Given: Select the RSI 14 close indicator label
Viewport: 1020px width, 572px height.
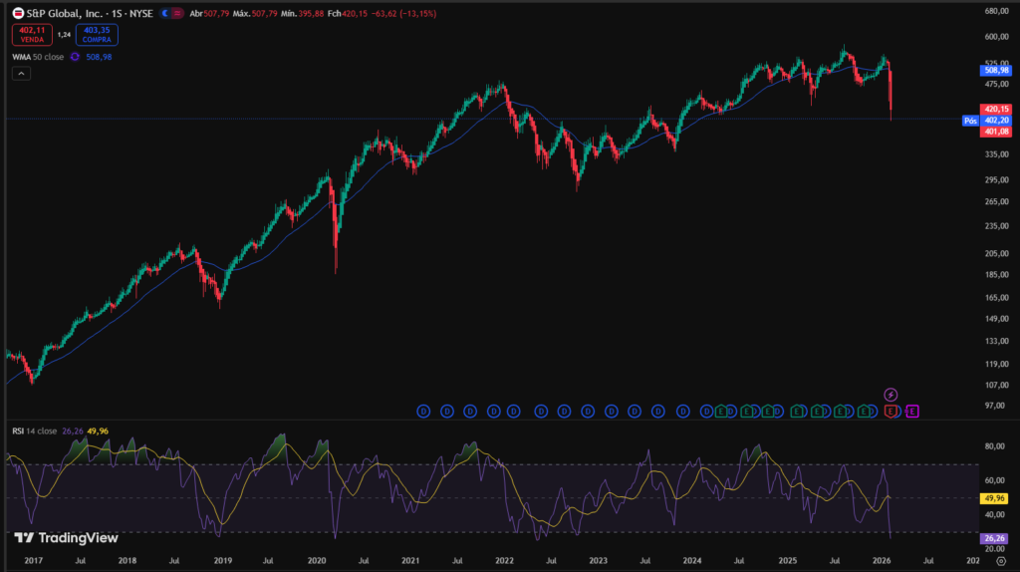Looking at the screenshot, I should (34, 430).
